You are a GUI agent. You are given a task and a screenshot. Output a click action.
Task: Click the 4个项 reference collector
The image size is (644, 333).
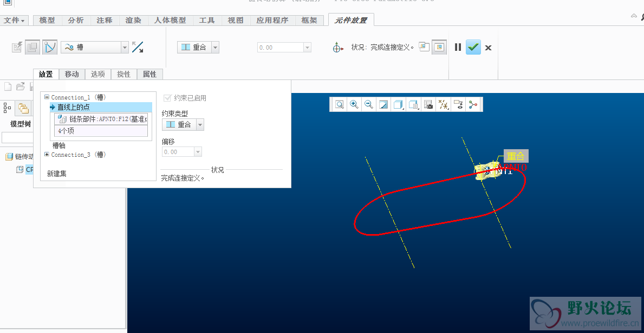click(101, 131)
